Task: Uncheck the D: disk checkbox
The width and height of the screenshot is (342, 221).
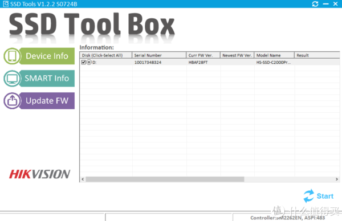Action: point(83,62)
